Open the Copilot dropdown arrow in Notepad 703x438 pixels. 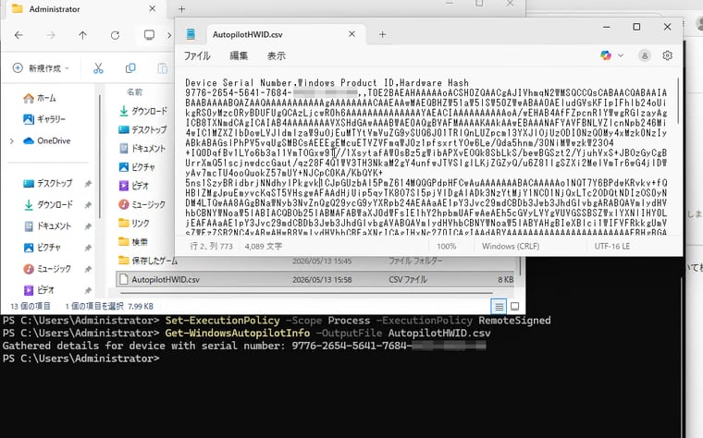tap(621, 55)
